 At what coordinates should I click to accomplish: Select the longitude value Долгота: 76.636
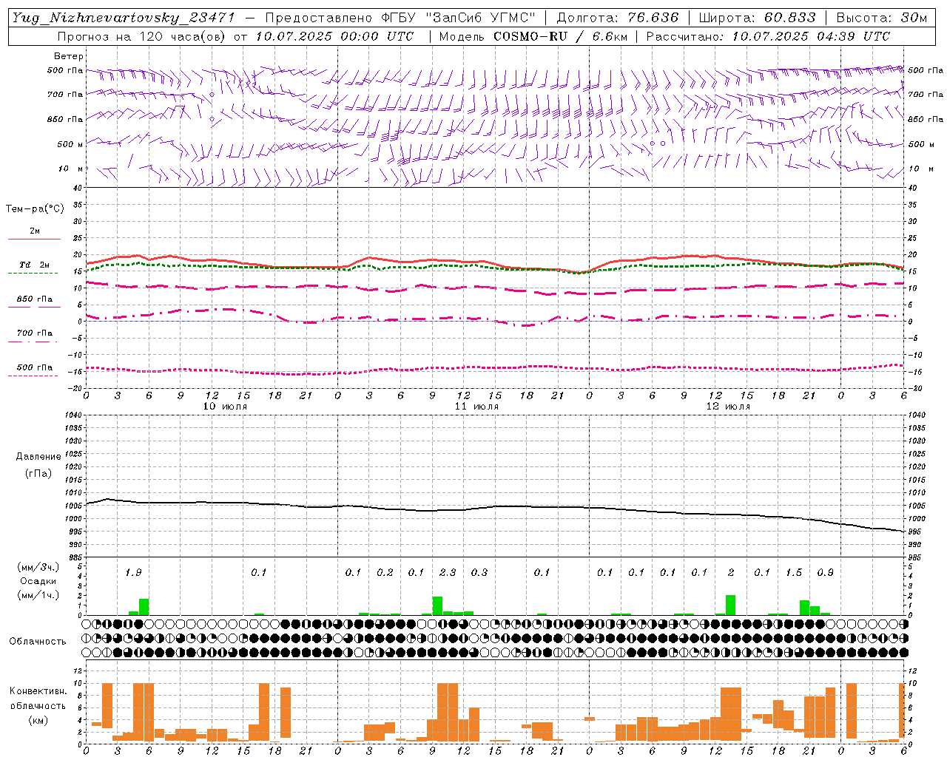(x=617, y=18)
